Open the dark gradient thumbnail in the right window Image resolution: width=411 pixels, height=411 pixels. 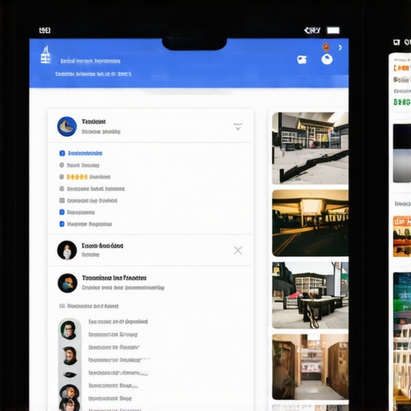coord(402,153)
